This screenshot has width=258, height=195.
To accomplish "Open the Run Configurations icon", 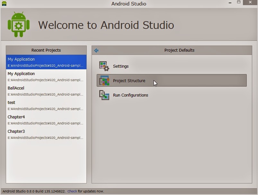I will point(104,95).
